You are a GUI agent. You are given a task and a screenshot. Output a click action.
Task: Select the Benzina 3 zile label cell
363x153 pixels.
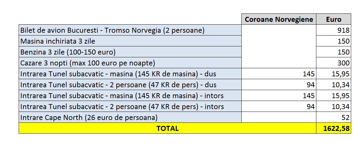[x=130, y=52]
